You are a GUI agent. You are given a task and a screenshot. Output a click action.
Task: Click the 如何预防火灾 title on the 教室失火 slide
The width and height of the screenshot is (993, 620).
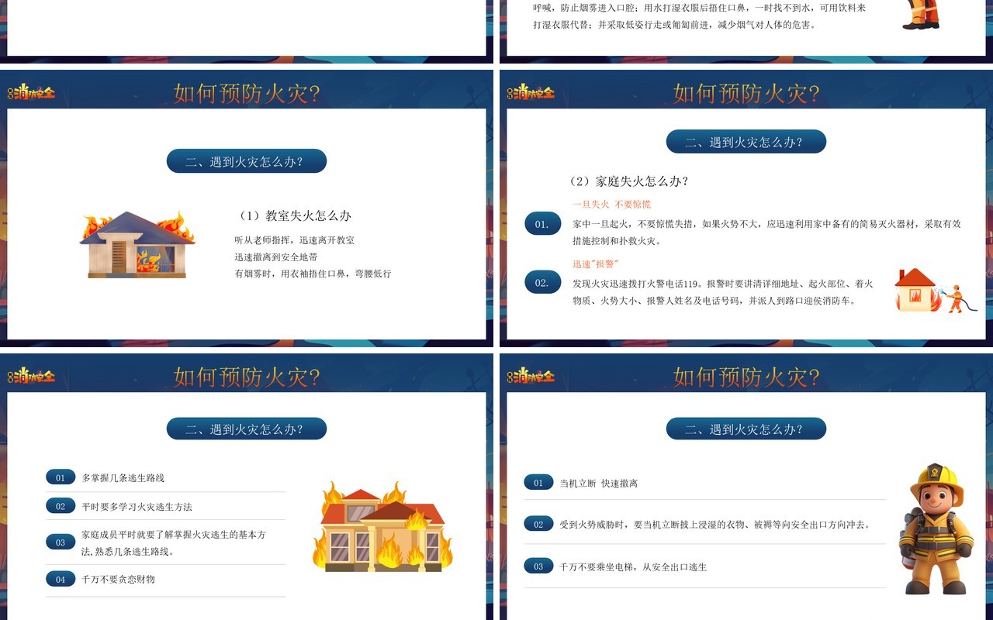pos(247,94)
